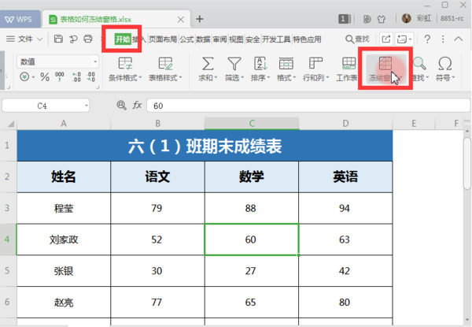Open the 开始 home ribbon tab
The image size is (472, 327).
click(122, 39)
